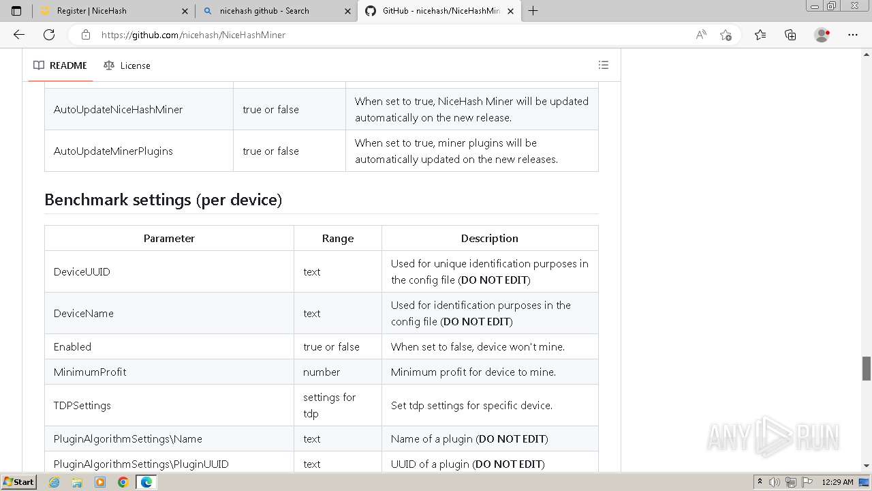Select the AutoUpdateNiceHashMiner parameter cell
The image size is (872, 491).
point(139,109)
